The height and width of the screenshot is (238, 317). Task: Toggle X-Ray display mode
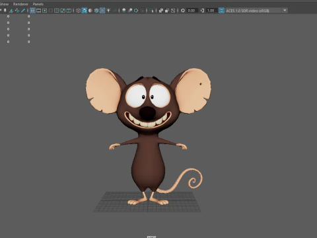tap(161, 11)
